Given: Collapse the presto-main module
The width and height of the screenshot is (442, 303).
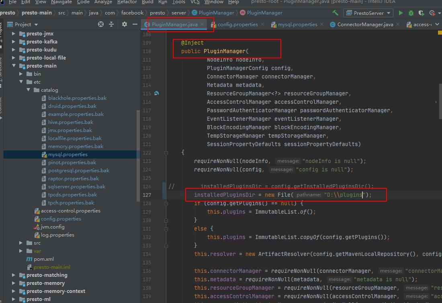Looking at the screenshot, I should [14, 66].
